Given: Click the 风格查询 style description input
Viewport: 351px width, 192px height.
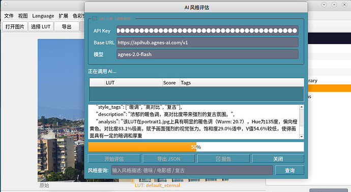Looking at the screenshot, I should 192,170.
